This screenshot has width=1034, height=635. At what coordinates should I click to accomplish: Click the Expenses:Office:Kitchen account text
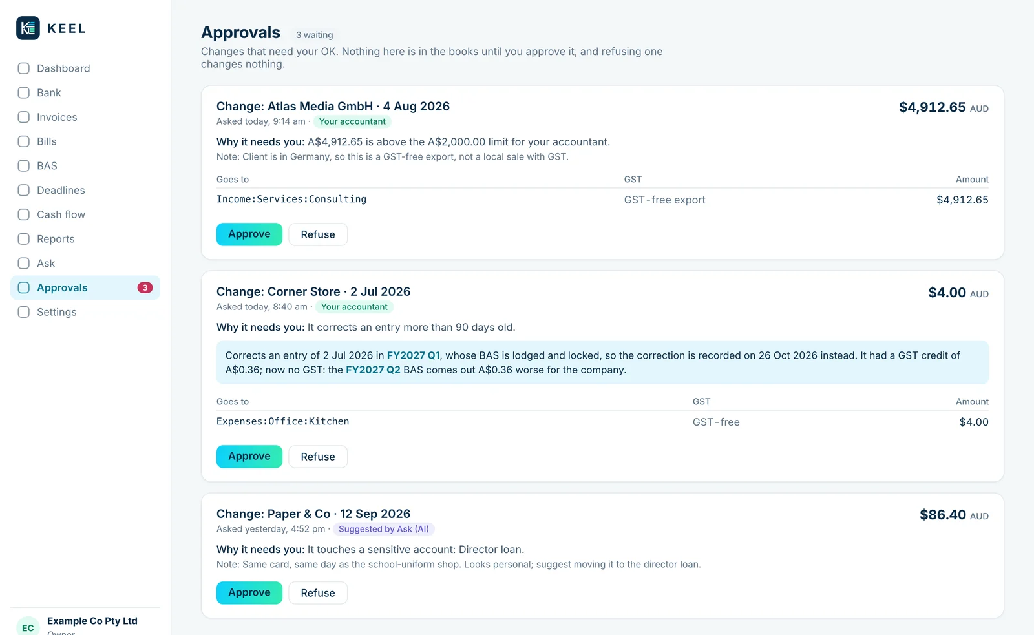[x=283, y=421]
